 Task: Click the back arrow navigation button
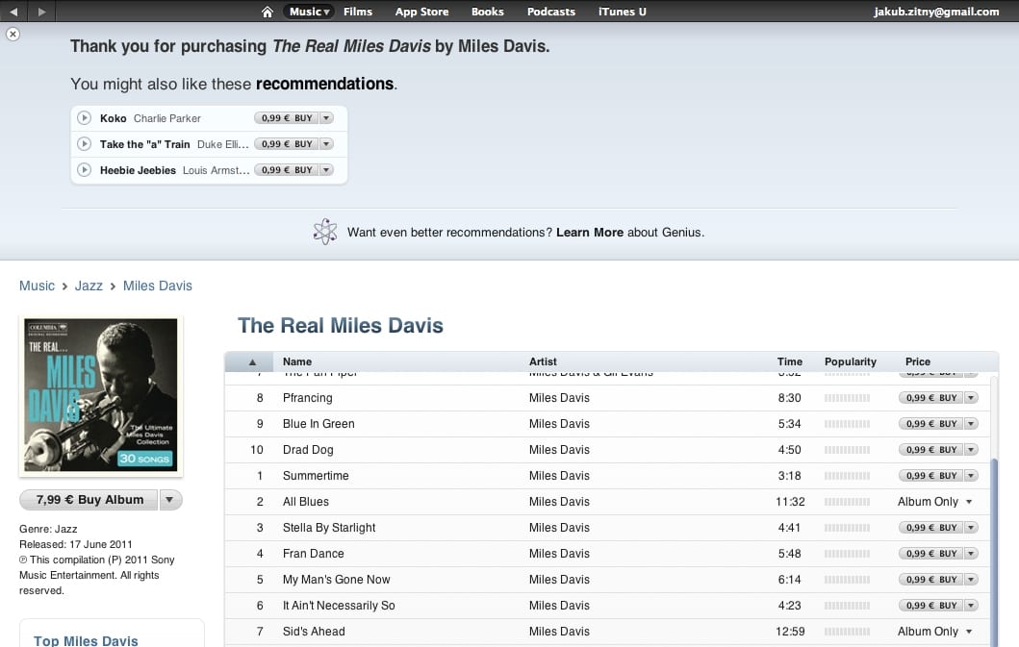pos(13,12)
